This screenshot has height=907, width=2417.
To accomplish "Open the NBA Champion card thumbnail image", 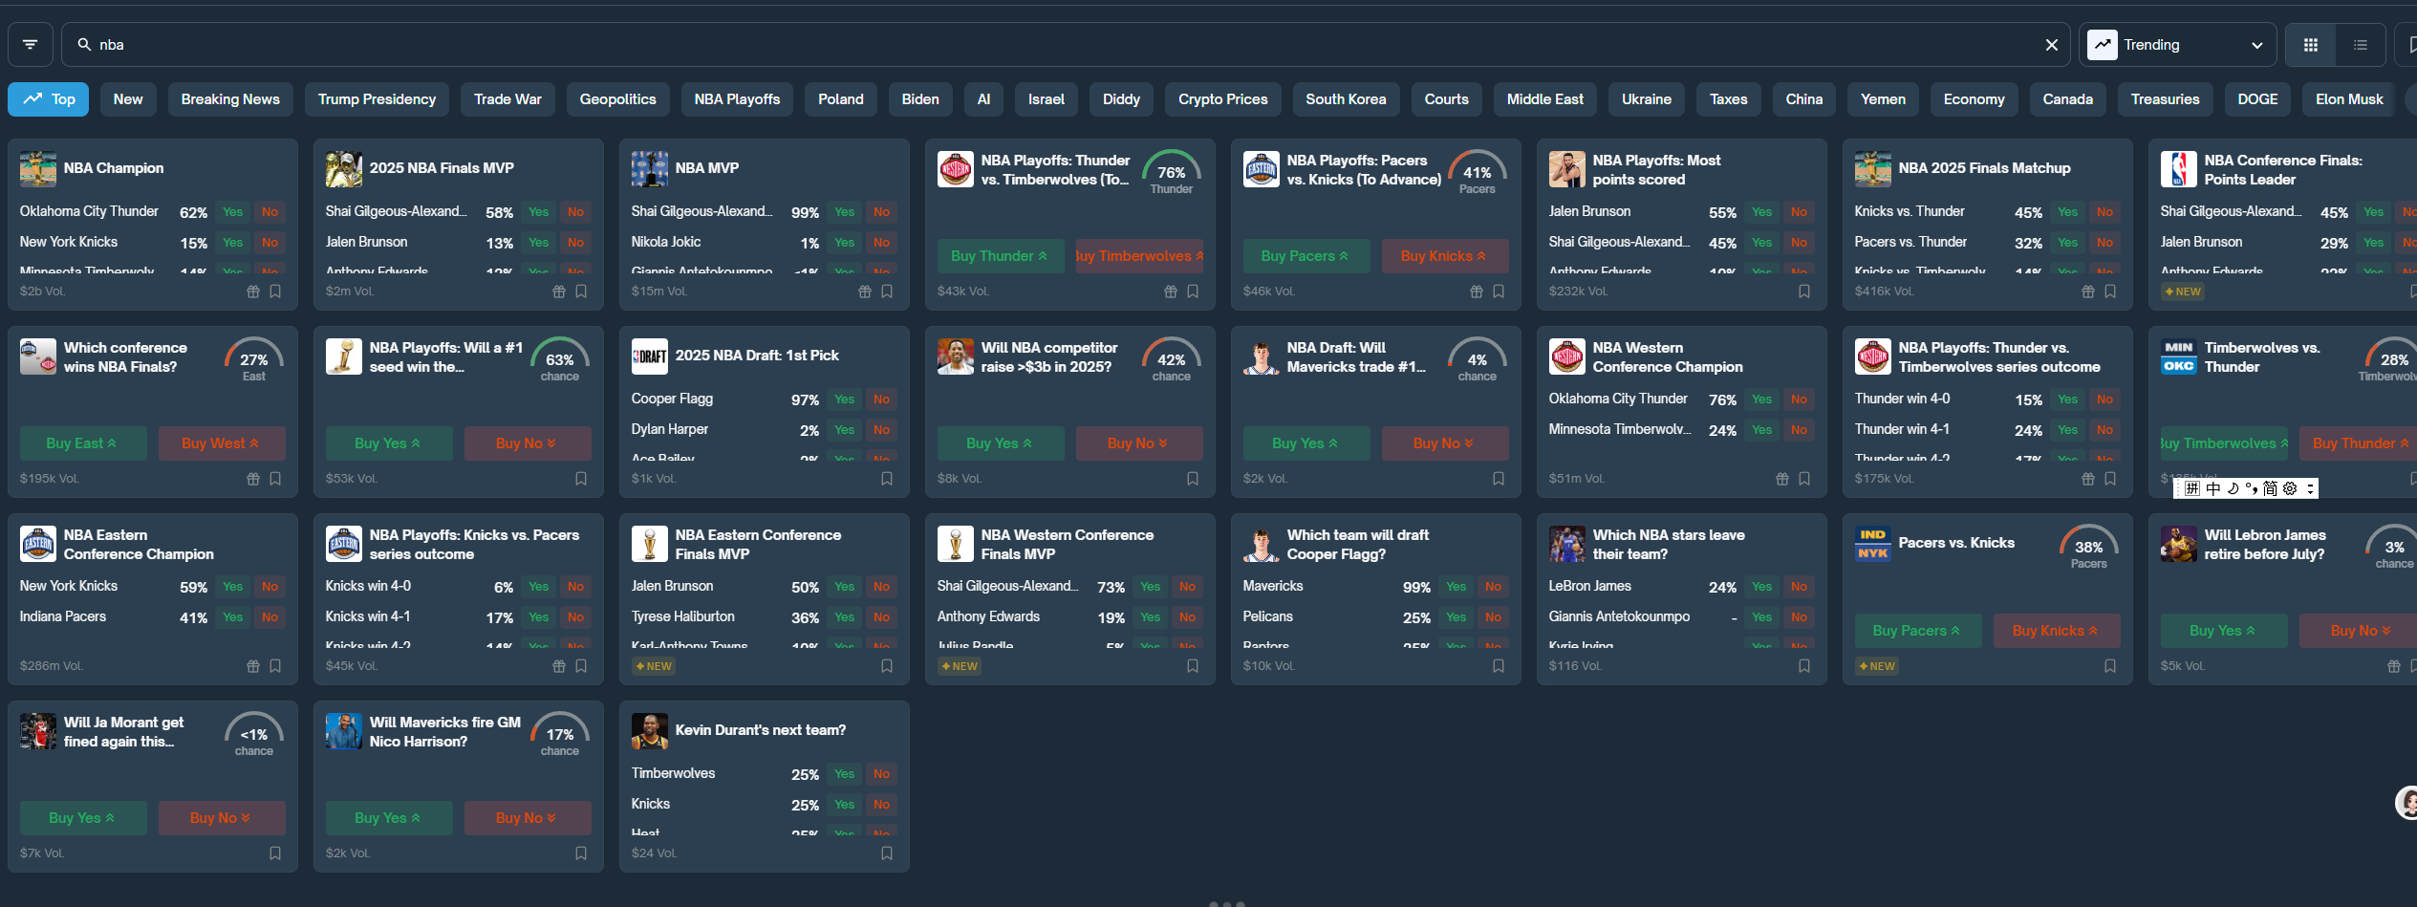I will tap(38, 168).
